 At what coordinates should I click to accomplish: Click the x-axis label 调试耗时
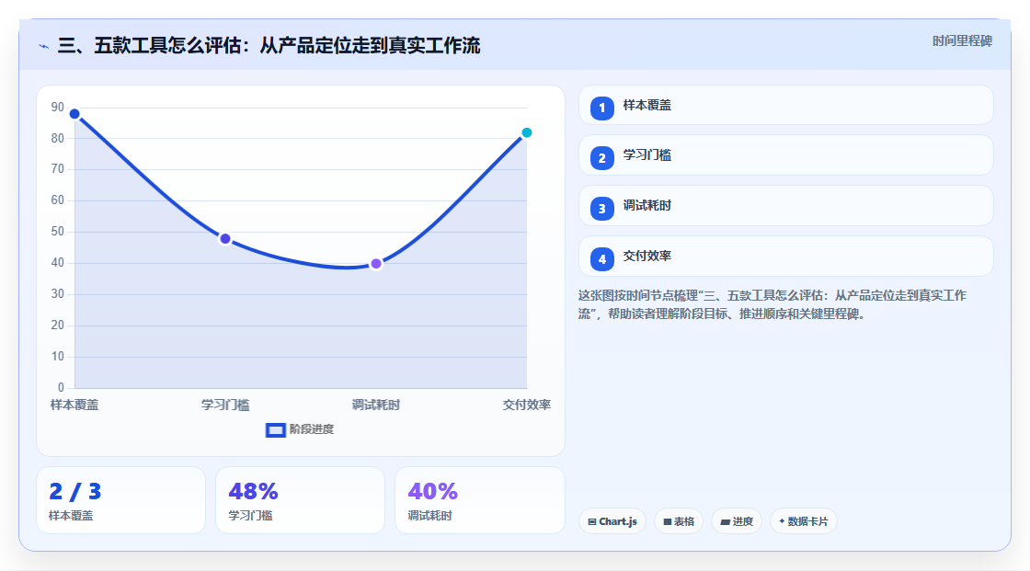[376, 405]
